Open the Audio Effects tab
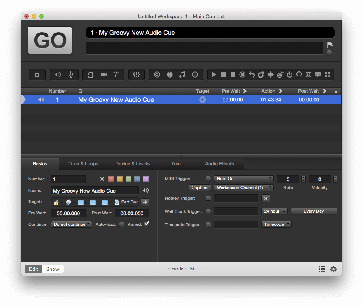This screenshot has height=306, width=363. point(219,164)
